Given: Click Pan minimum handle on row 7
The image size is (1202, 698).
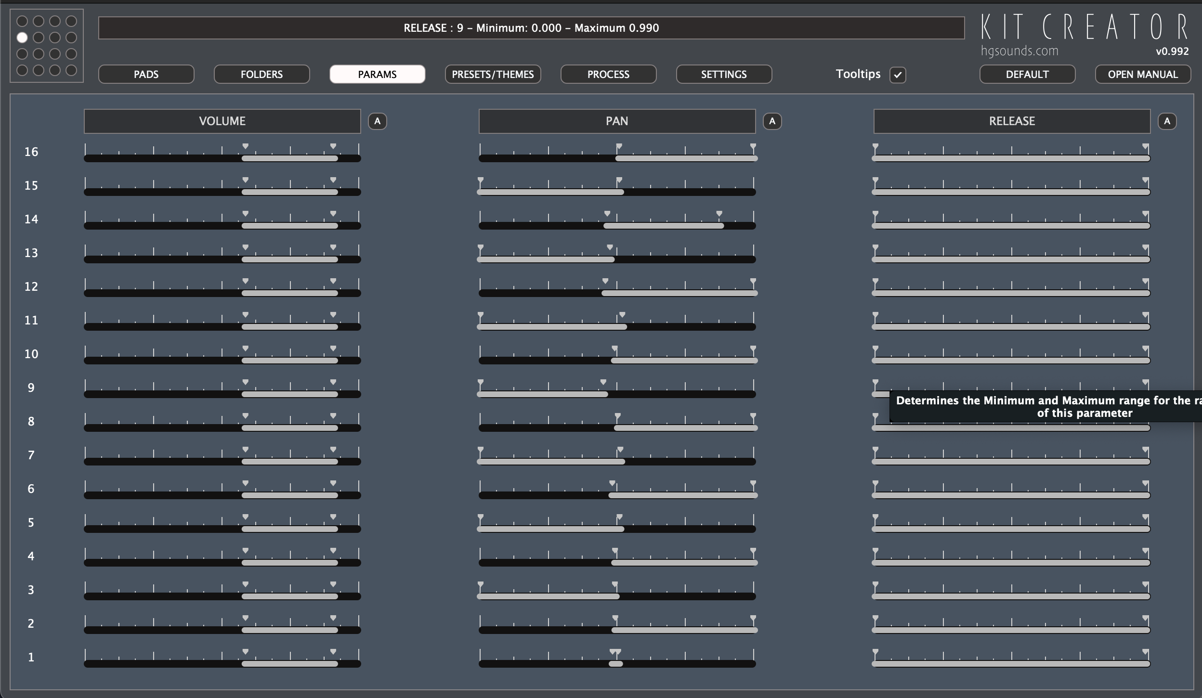Looking at the screenshot, I should tap(481, 450).
